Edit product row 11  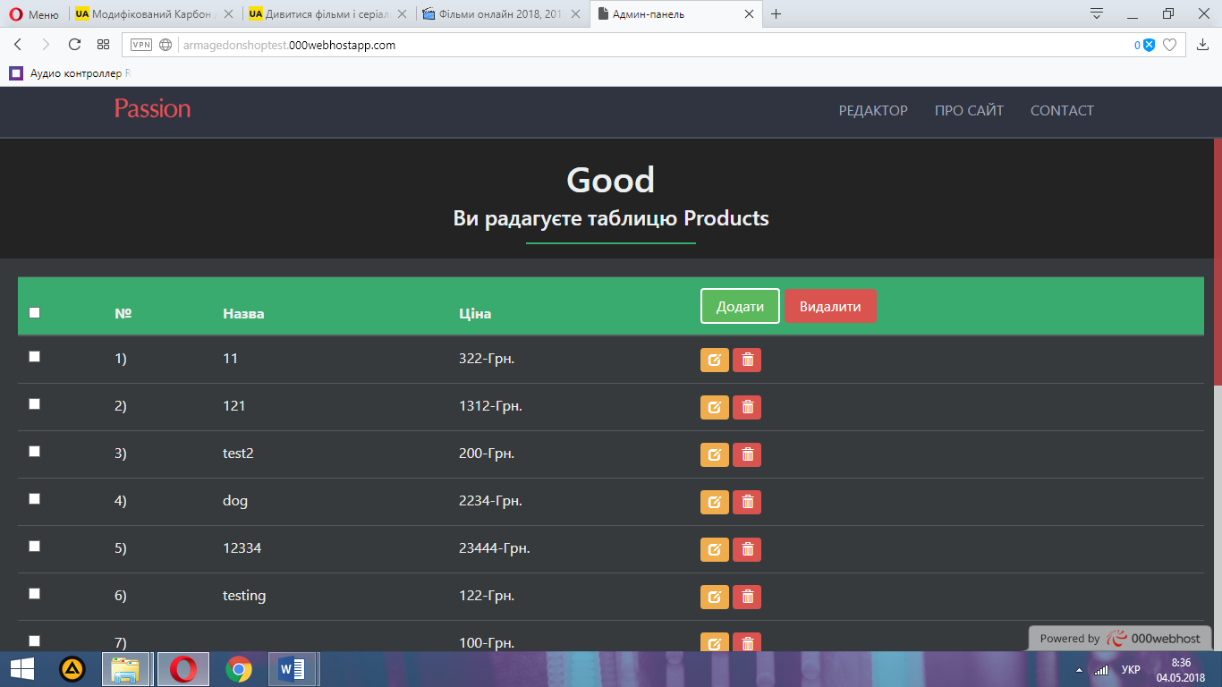[x=714, y=360]
